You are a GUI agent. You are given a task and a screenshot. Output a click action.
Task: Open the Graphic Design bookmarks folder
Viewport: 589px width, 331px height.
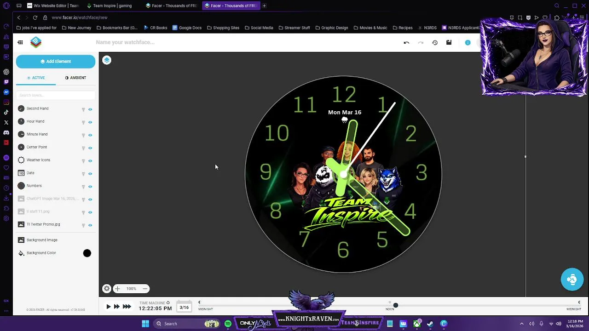coord(332,28)
